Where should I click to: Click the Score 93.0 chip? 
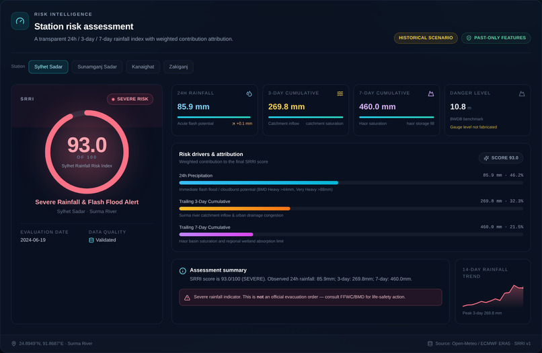point(501,158)
